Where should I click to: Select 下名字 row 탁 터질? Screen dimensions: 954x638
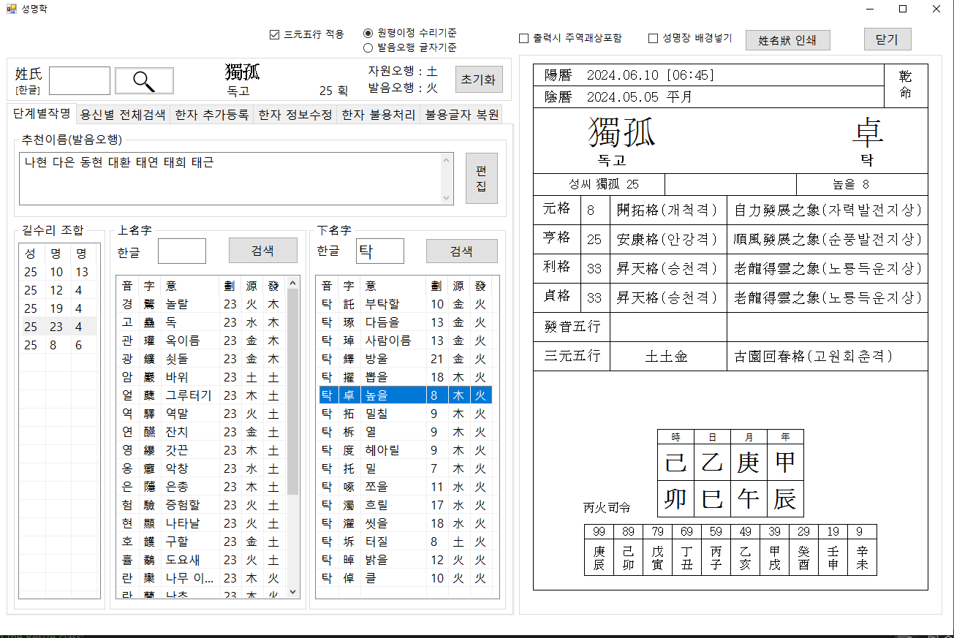pyautogui.click(x=406, y=542)
